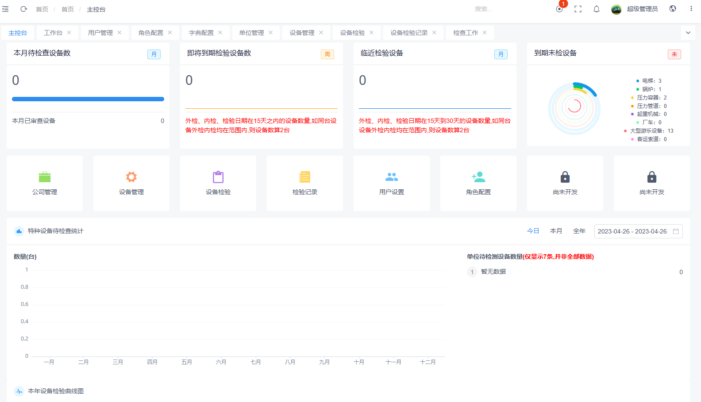
Task: Close the 单位管理 tab
Action: [271, 33]
